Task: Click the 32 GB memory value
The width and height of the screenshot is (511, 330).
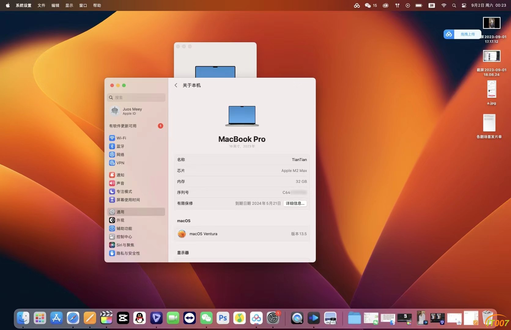Action: tap(301, 182)
